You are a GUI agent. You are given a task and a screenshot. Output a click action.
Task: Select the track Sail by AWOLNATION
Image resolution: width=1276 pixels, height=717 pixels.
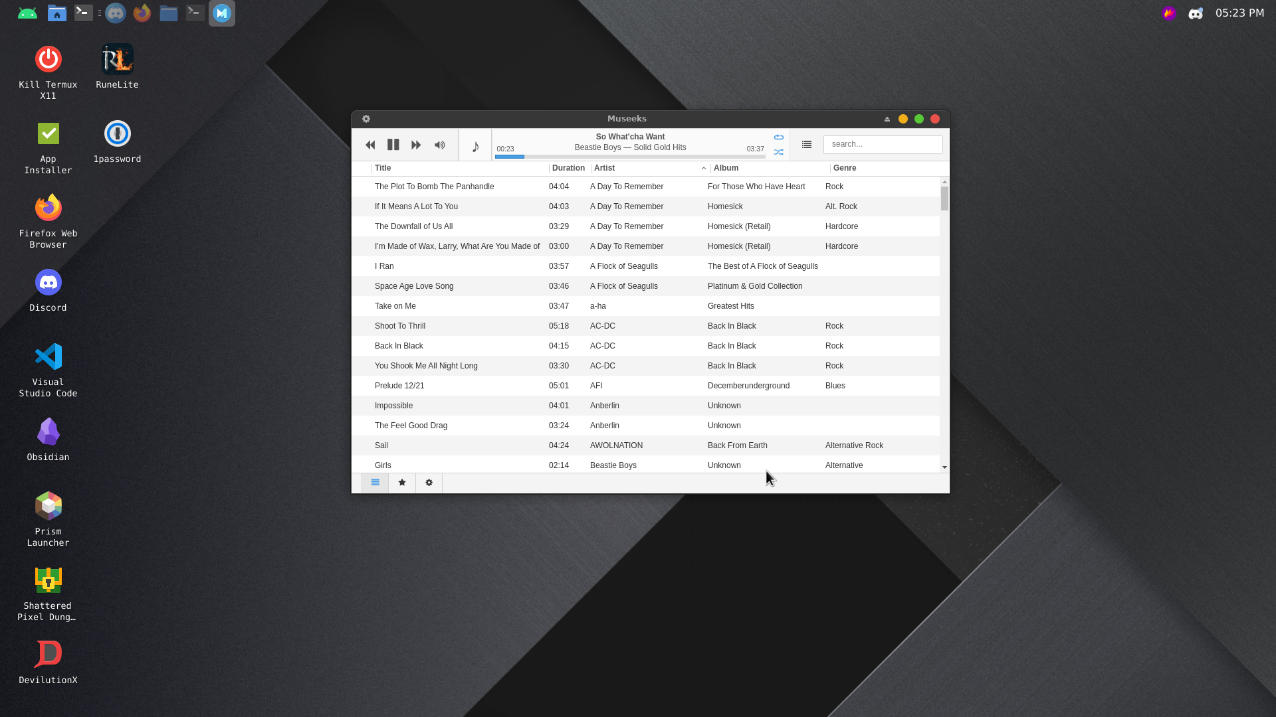[465, 445]
